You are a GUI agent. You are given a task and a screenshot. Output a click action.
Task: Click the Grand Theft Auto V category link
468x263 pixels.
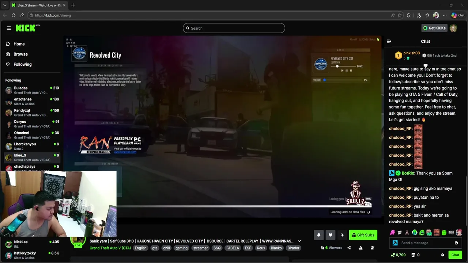click(x=110, y=248)
